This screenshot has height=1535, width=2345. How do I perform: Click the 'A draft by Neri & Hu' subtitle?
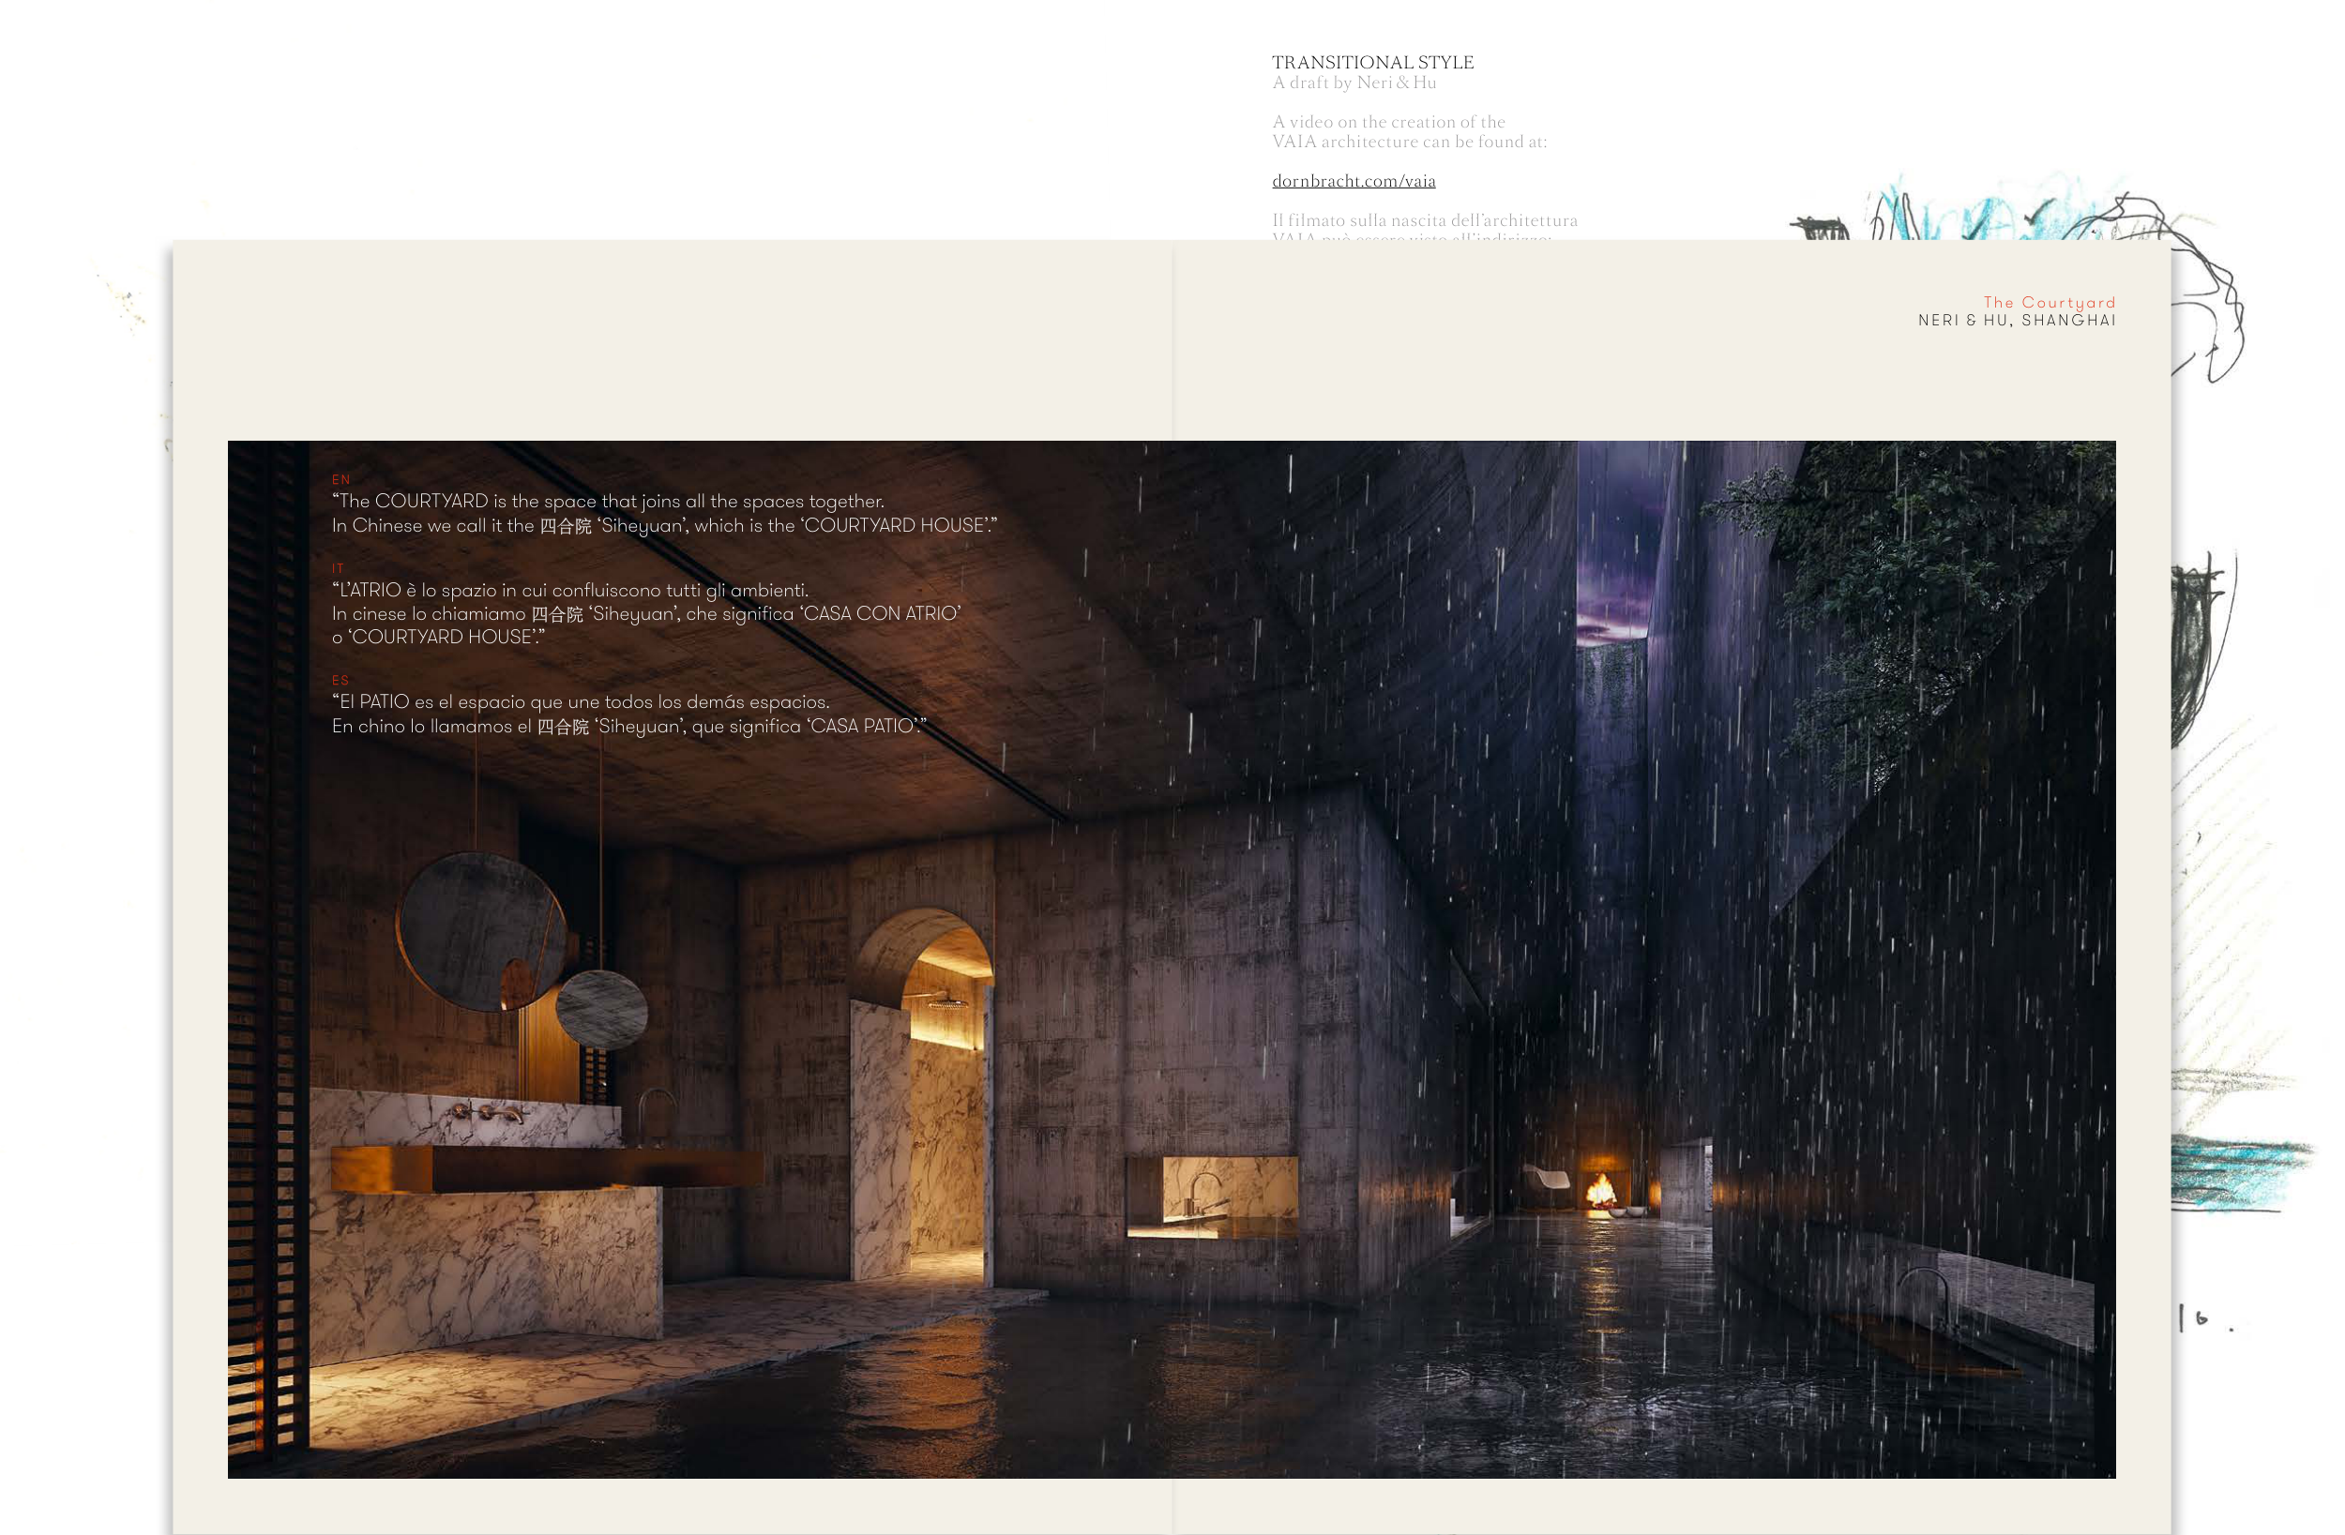[x=1353, y=83]
